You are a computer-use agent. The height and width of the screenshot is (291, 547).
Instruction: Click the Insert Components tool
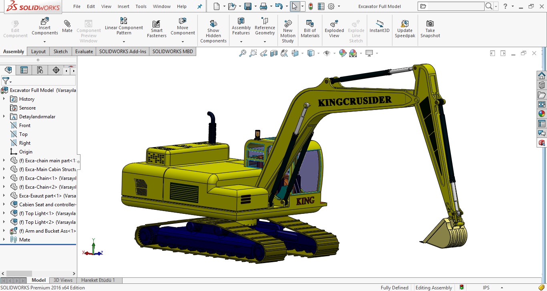tap(45, 26)
